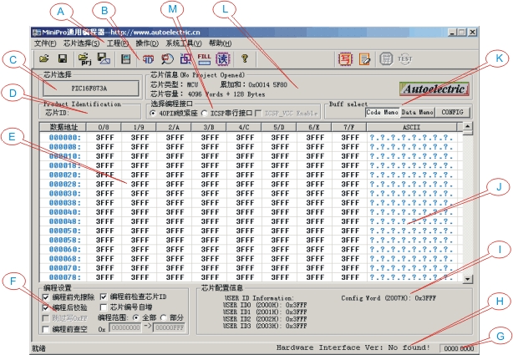Click the red write chip (写) icon
Image resolution: width=513 pixels, height=355 pixels.
(346, 59)
